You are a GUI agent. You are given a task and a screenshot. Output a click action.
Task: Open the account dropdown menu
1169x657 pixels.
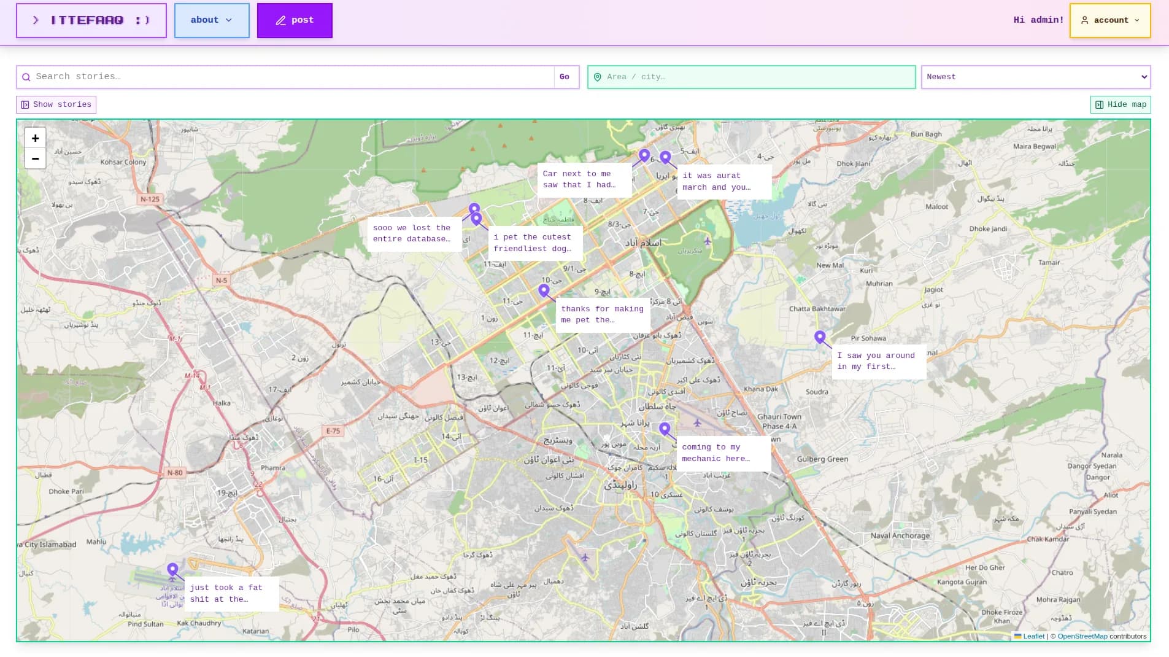1110,20
